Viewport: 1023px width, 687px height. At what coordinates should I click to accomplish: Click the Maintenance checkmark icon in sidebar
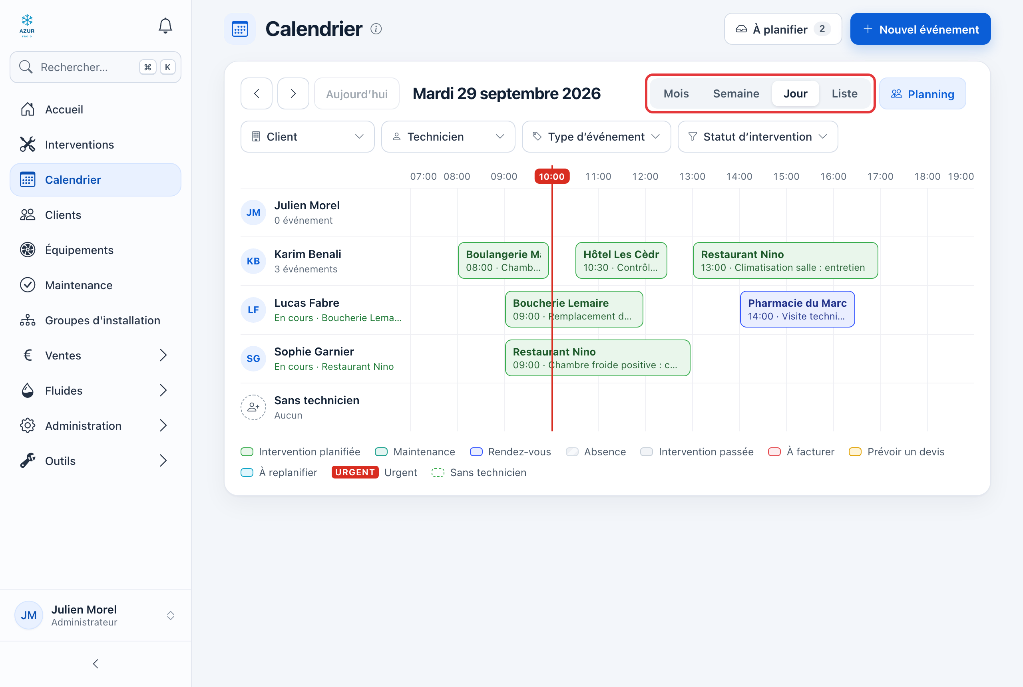pyautogui.click(x=28, y=285)
